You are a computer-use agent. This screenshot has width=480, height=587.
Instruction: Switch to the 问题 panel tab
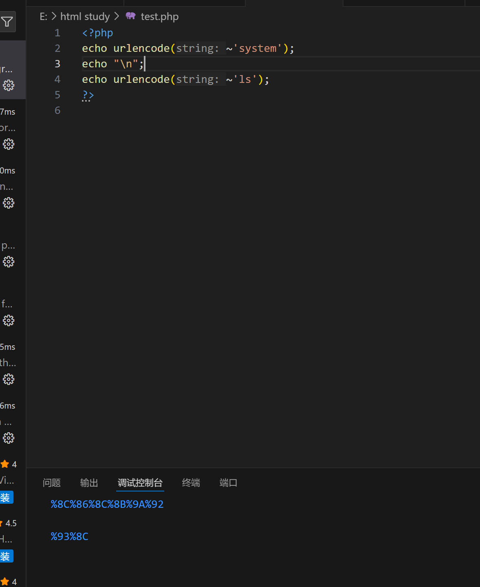52,483
